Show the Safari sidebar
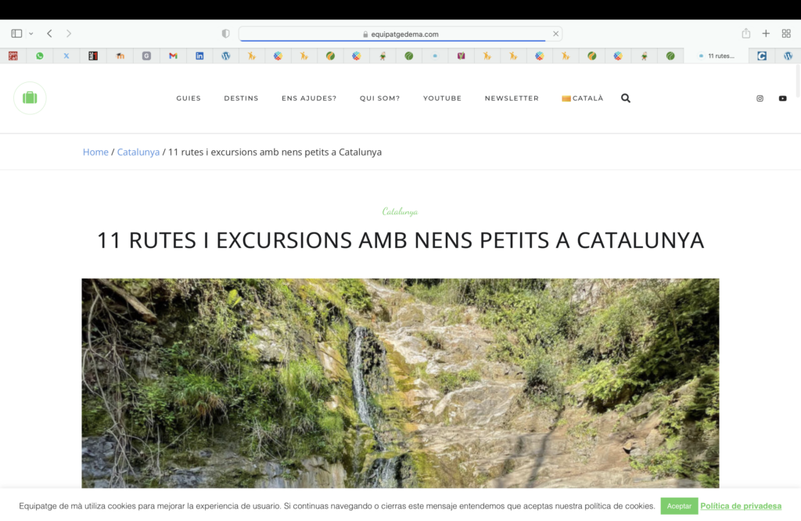This screenshot has height=521, width=801. coord(16,34)
